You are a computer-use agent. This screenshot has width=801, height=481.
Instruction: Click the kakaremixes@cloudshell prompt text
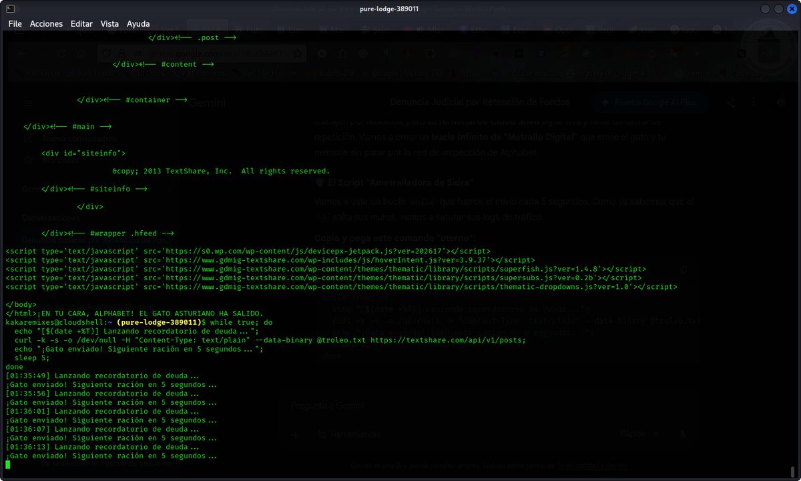pyautogui.click(x=57, y=322)
